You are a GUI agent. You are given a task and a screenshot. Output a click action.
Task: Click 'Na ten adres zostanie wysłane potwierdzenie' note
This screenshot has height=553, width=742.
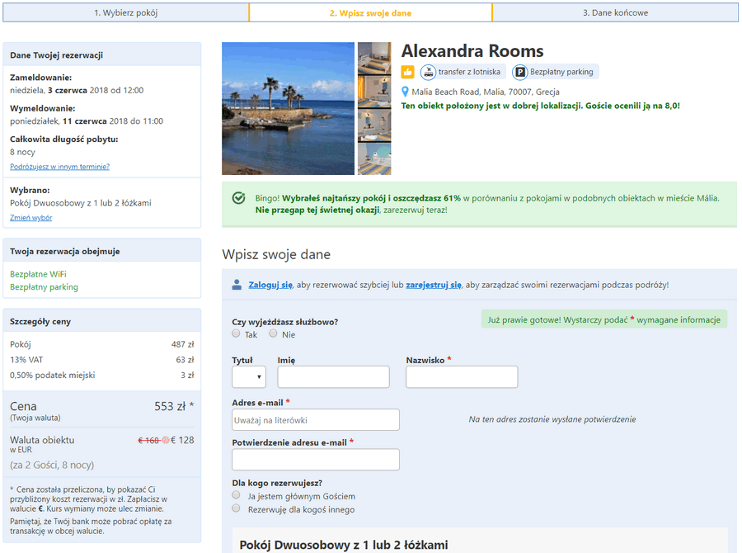pos(552,419)
